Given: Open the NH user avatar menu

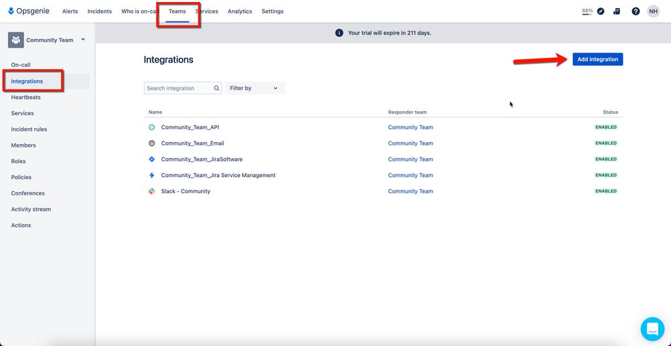Looking at the screenshot, I should (653, 11).
